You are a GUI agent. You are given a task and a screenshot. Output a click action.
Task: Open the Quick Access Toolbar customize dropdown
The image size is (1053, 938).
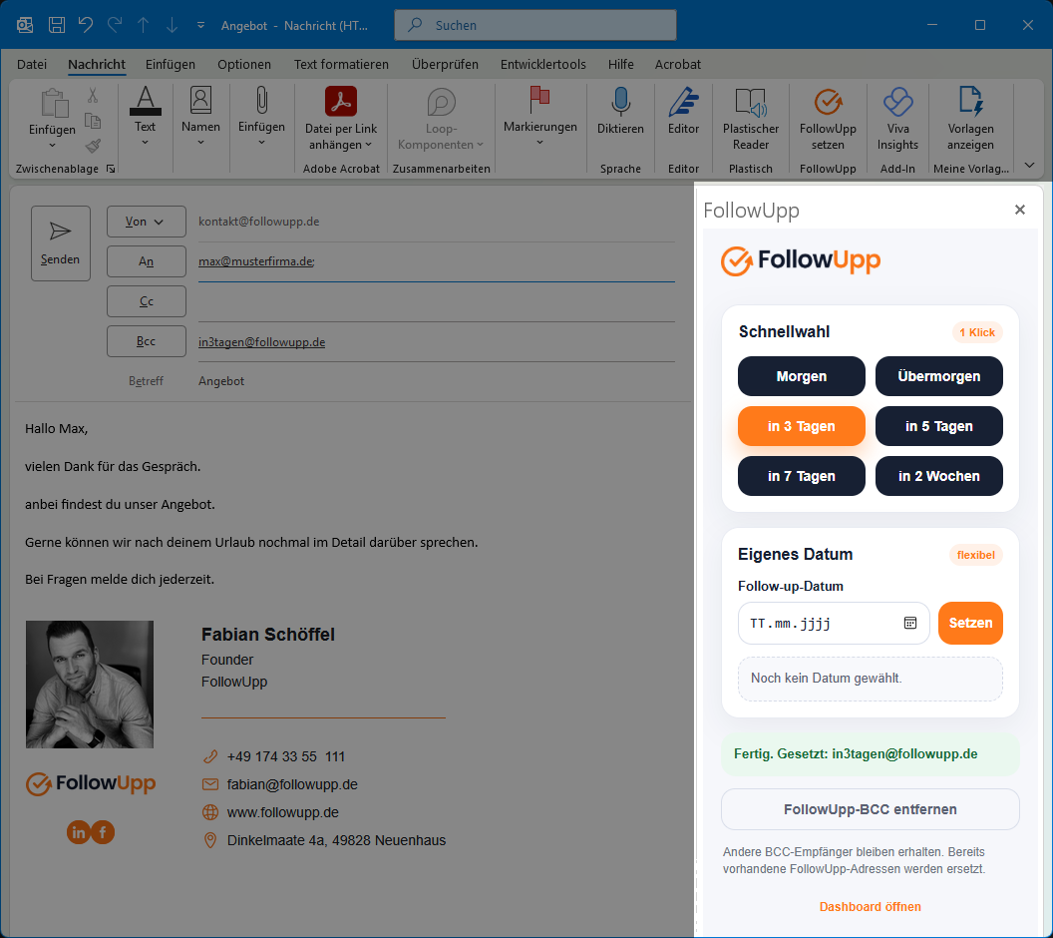click(x=200, y=26)
